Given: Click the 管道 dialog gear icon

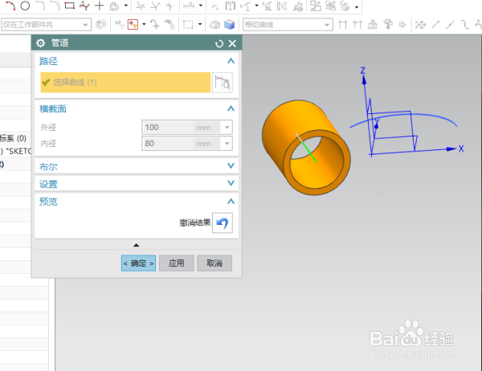Looking at the screenshot, I should pos(40,43).
